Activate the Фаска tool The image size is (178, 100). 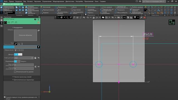[x=73, y=7]
